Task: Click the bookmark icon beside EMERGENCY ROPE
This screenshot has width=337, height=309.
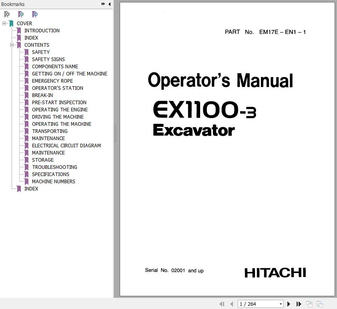Action: click(x=26, y=81)
